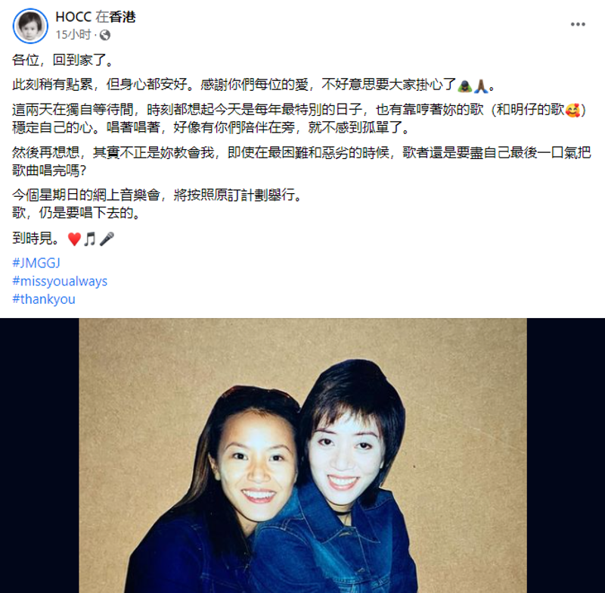
Task: Click the public globe privacy icon
Action: [105, 36]
